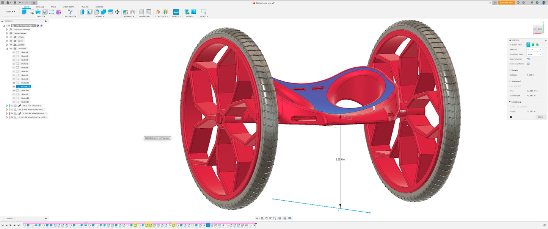The height and width of the screenshot is (229, 548).
Task: Switch to the Sheet Metal tab
Action: [x=68, y=7]
